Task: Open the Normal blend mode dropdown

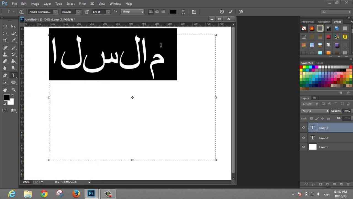Action: [315, 111]
